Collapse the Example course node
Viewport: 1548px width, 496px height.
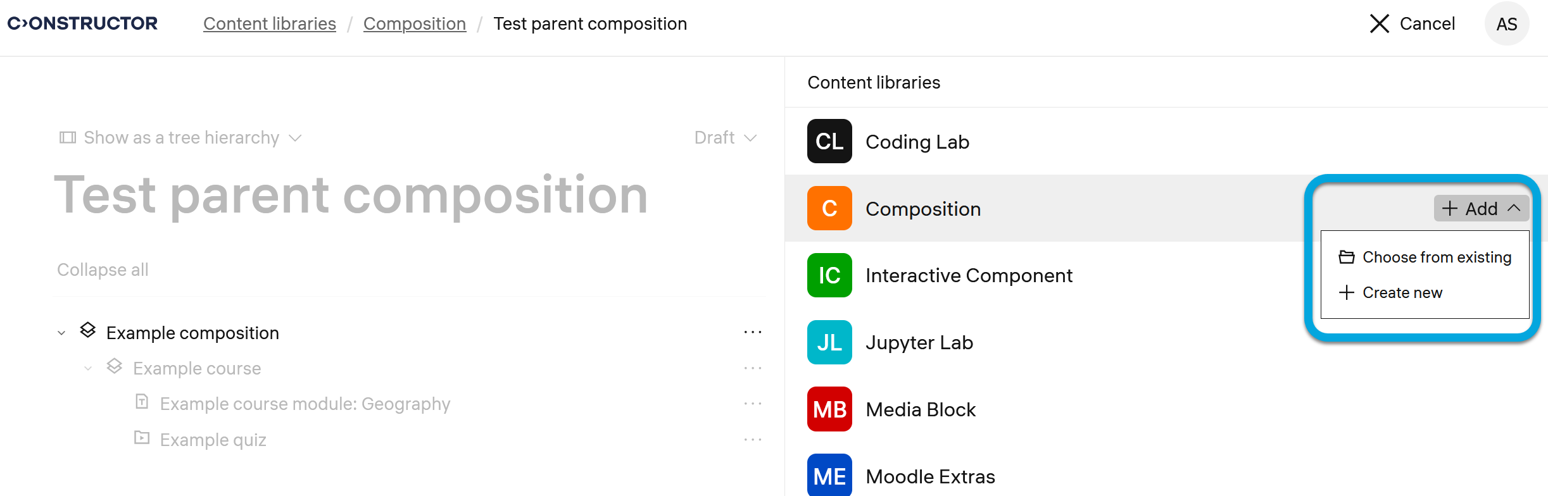click(x=88, y=368)
